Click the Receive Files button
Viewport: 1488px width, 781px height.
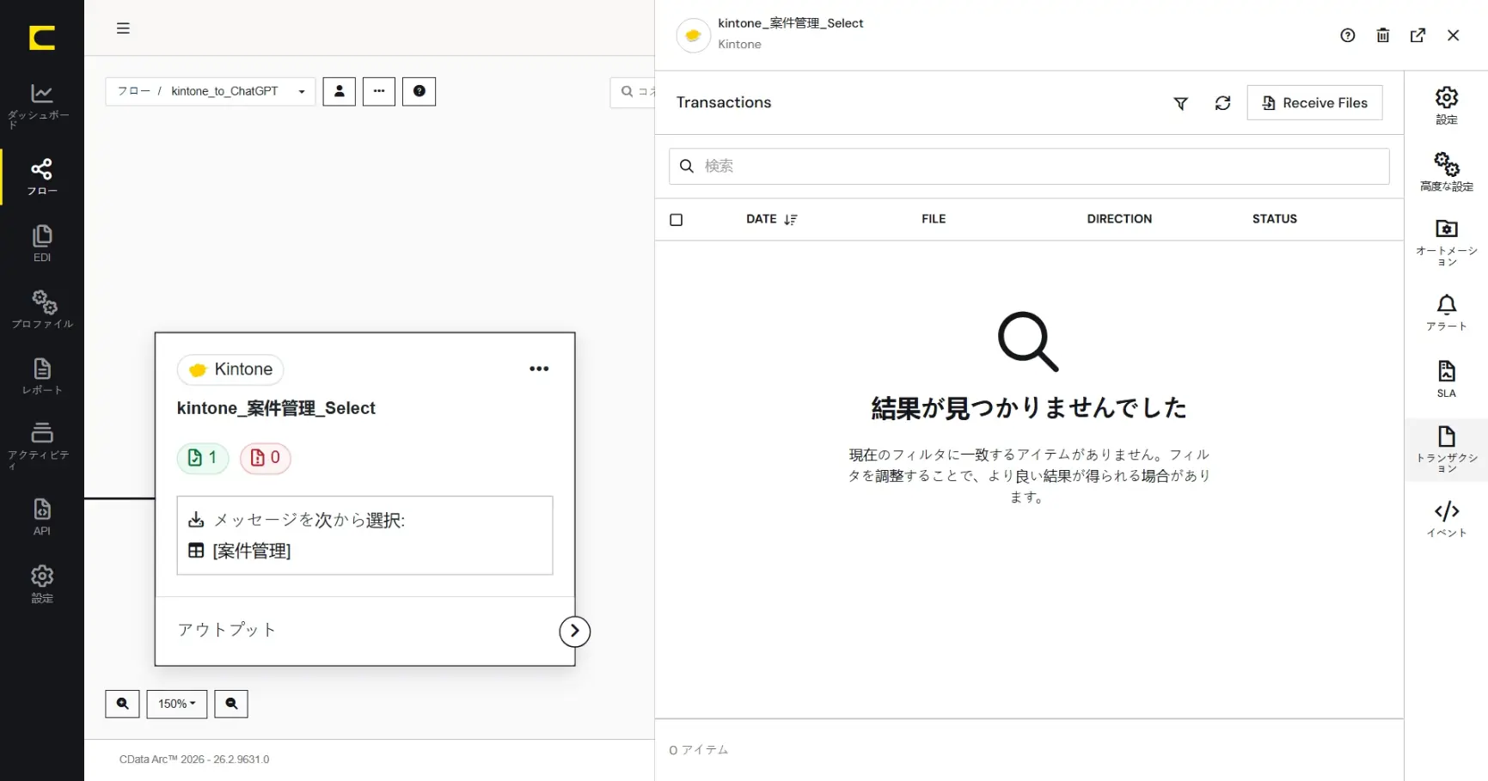pyautogui.click(x=1314, y=103)
